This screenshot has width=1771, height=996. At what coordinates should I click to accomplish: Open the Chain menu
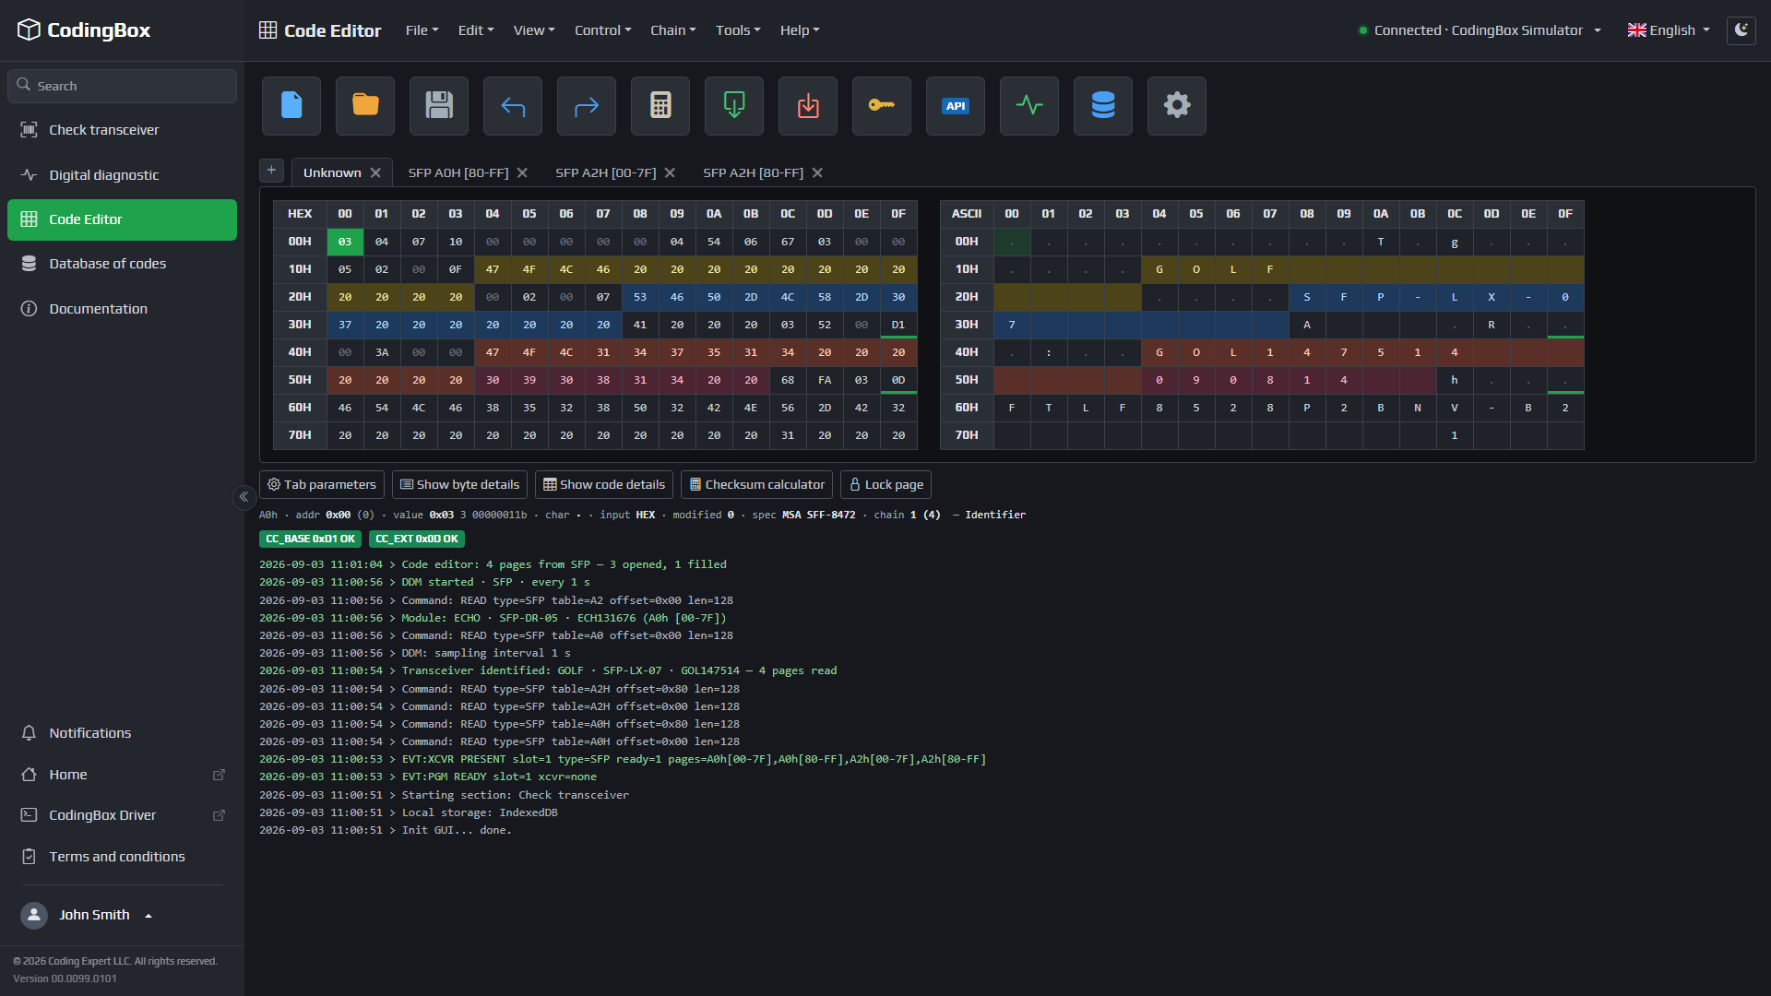pyautogui.click(x=672, y=30)
